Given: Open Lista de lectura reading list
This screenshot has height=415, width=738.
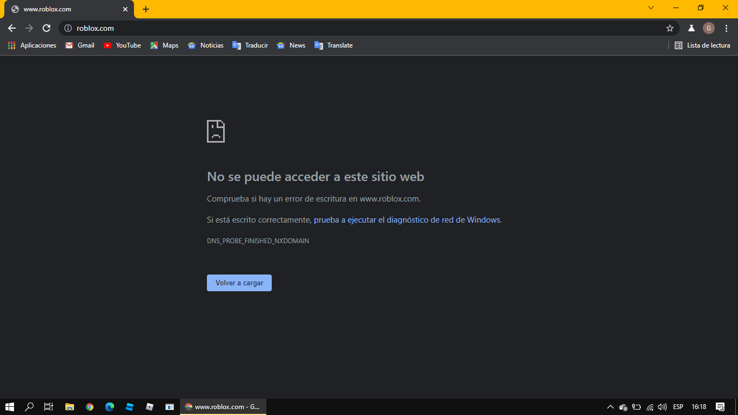Looking at the screenshot, I should [702, 45].
